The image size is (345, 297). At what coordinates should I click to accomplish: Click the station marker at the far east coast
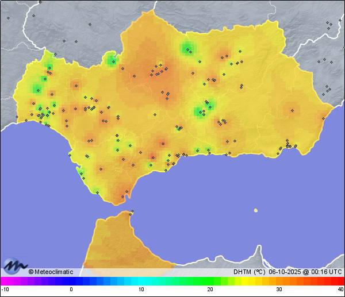click(323, 118)
